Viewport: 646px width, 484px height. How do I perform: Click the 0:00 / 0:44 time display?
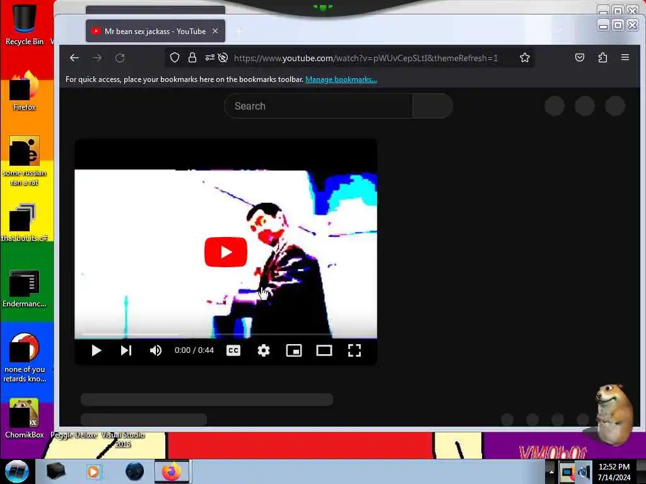[194, 350]
